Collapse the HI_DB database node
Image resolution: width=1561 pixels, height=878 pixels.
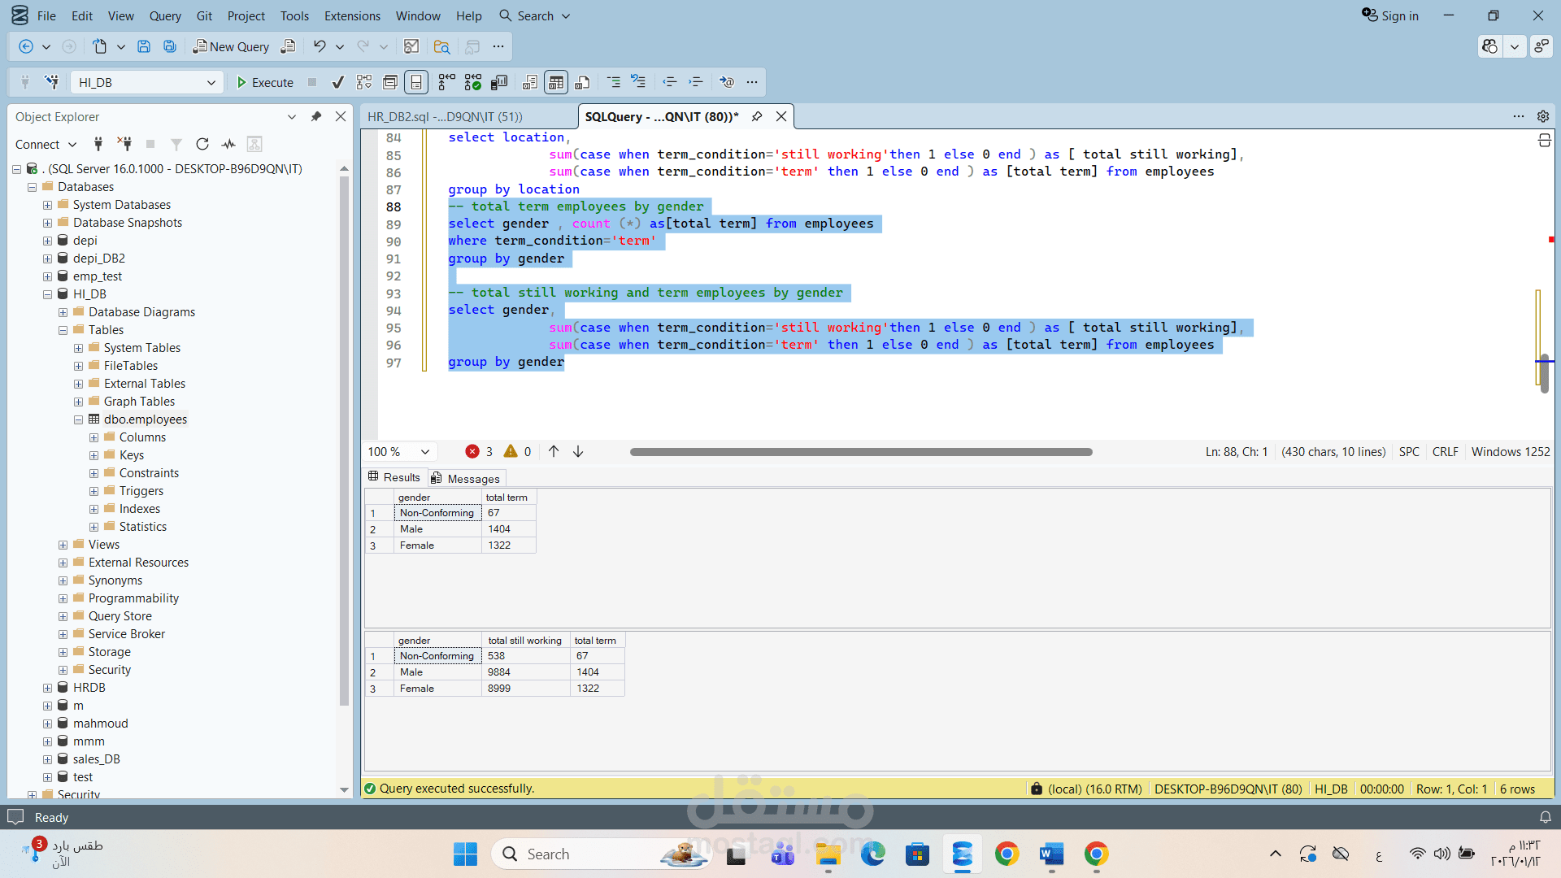pos(48,294)
